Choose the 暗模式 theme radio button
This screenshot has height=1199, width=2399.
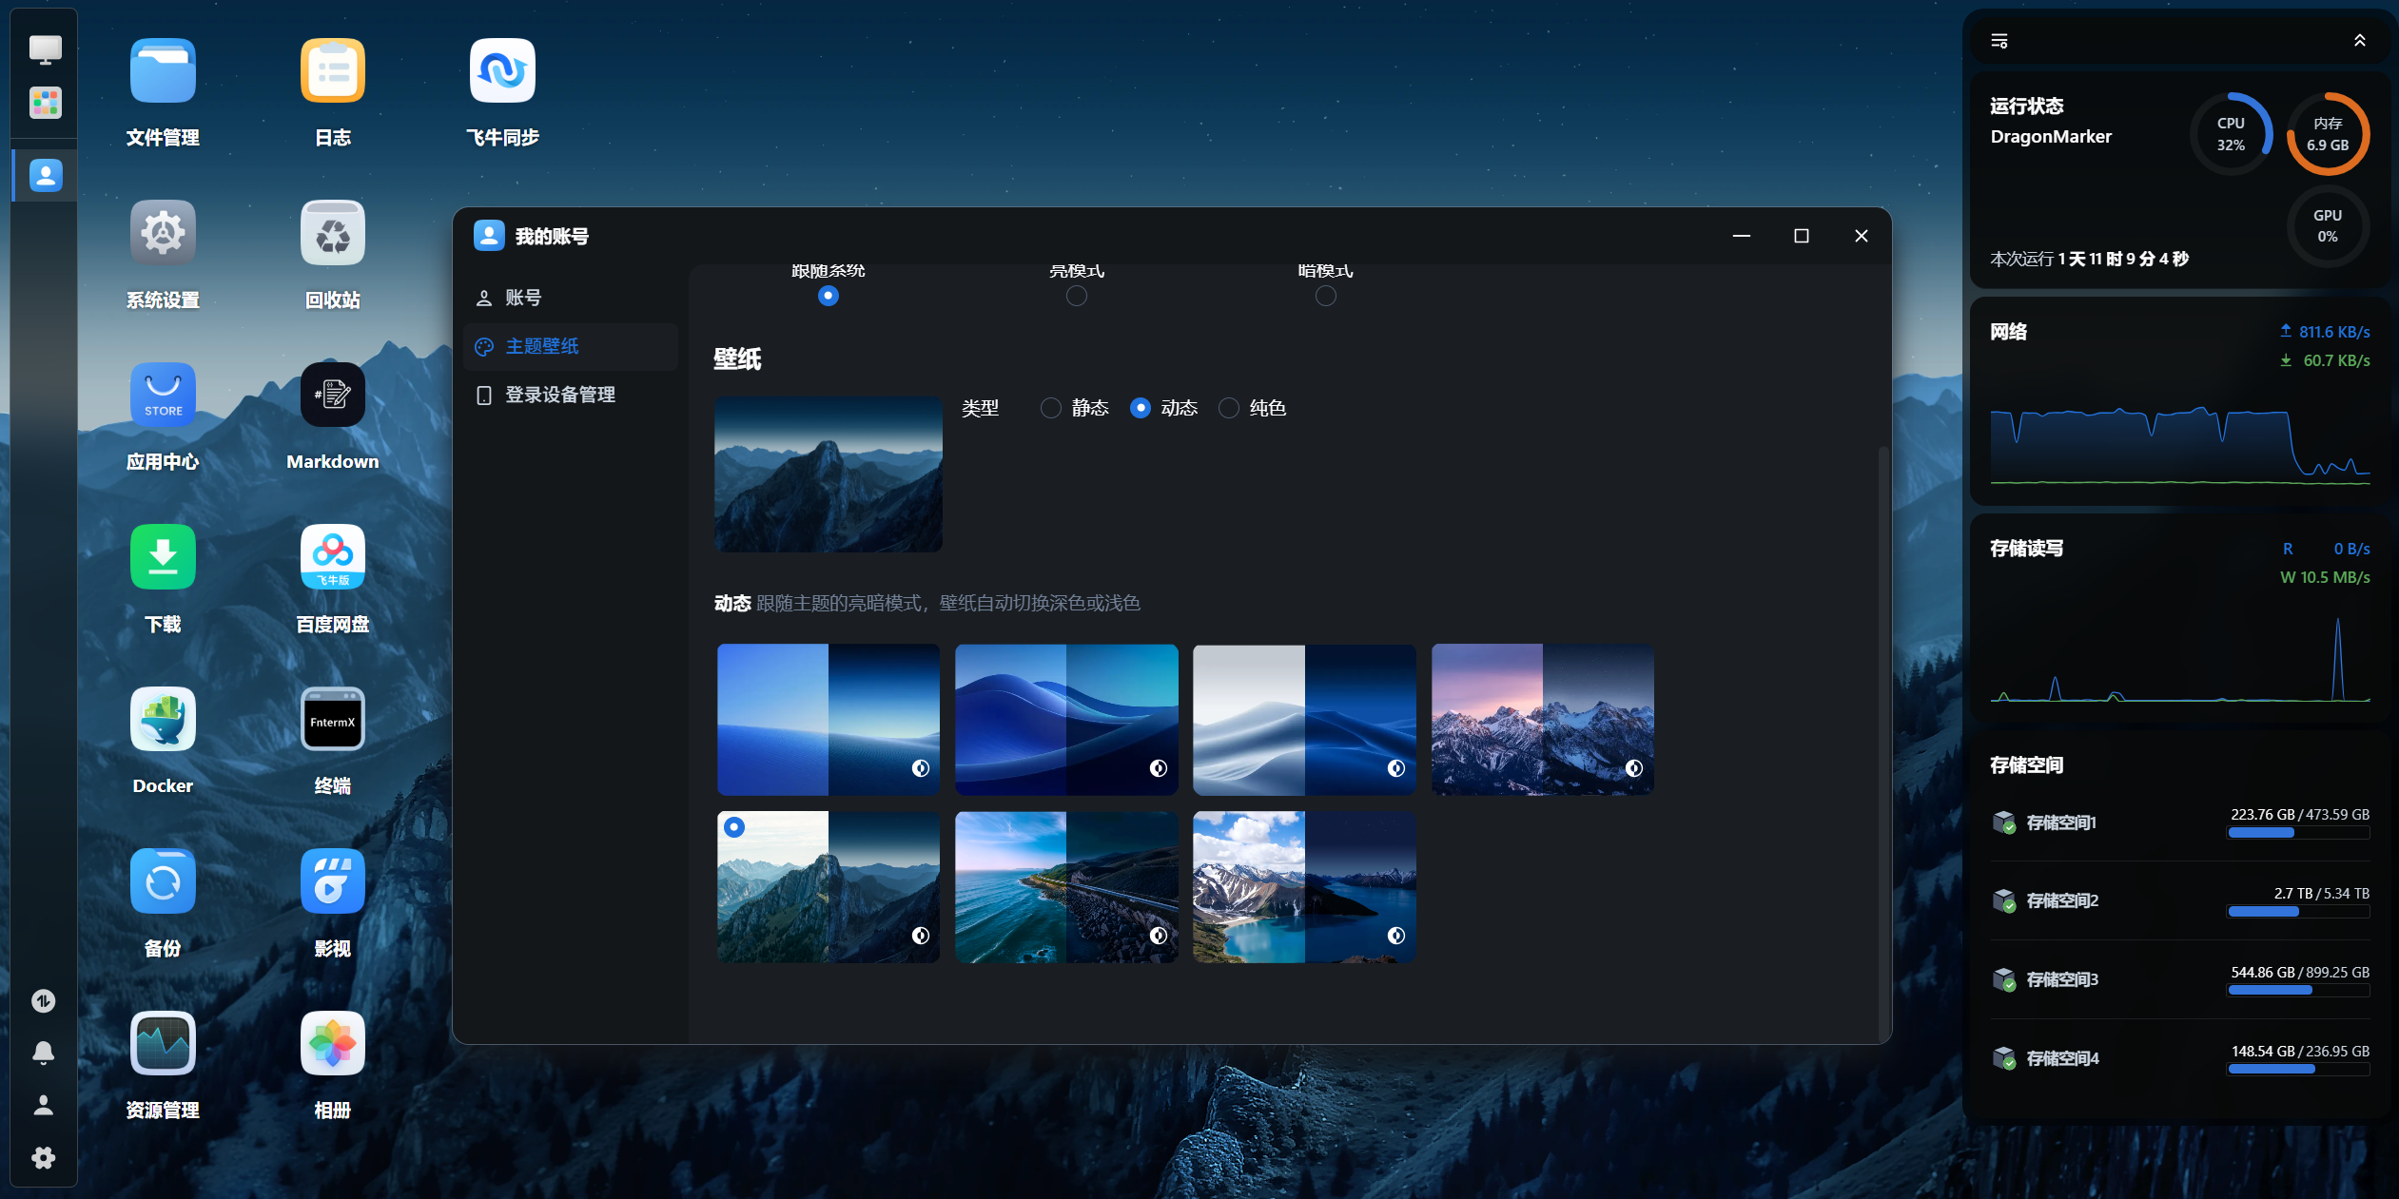(1325, 296)
